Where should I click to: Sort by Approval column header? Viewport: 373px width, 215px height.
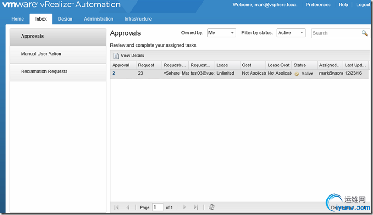click(123, 65)
